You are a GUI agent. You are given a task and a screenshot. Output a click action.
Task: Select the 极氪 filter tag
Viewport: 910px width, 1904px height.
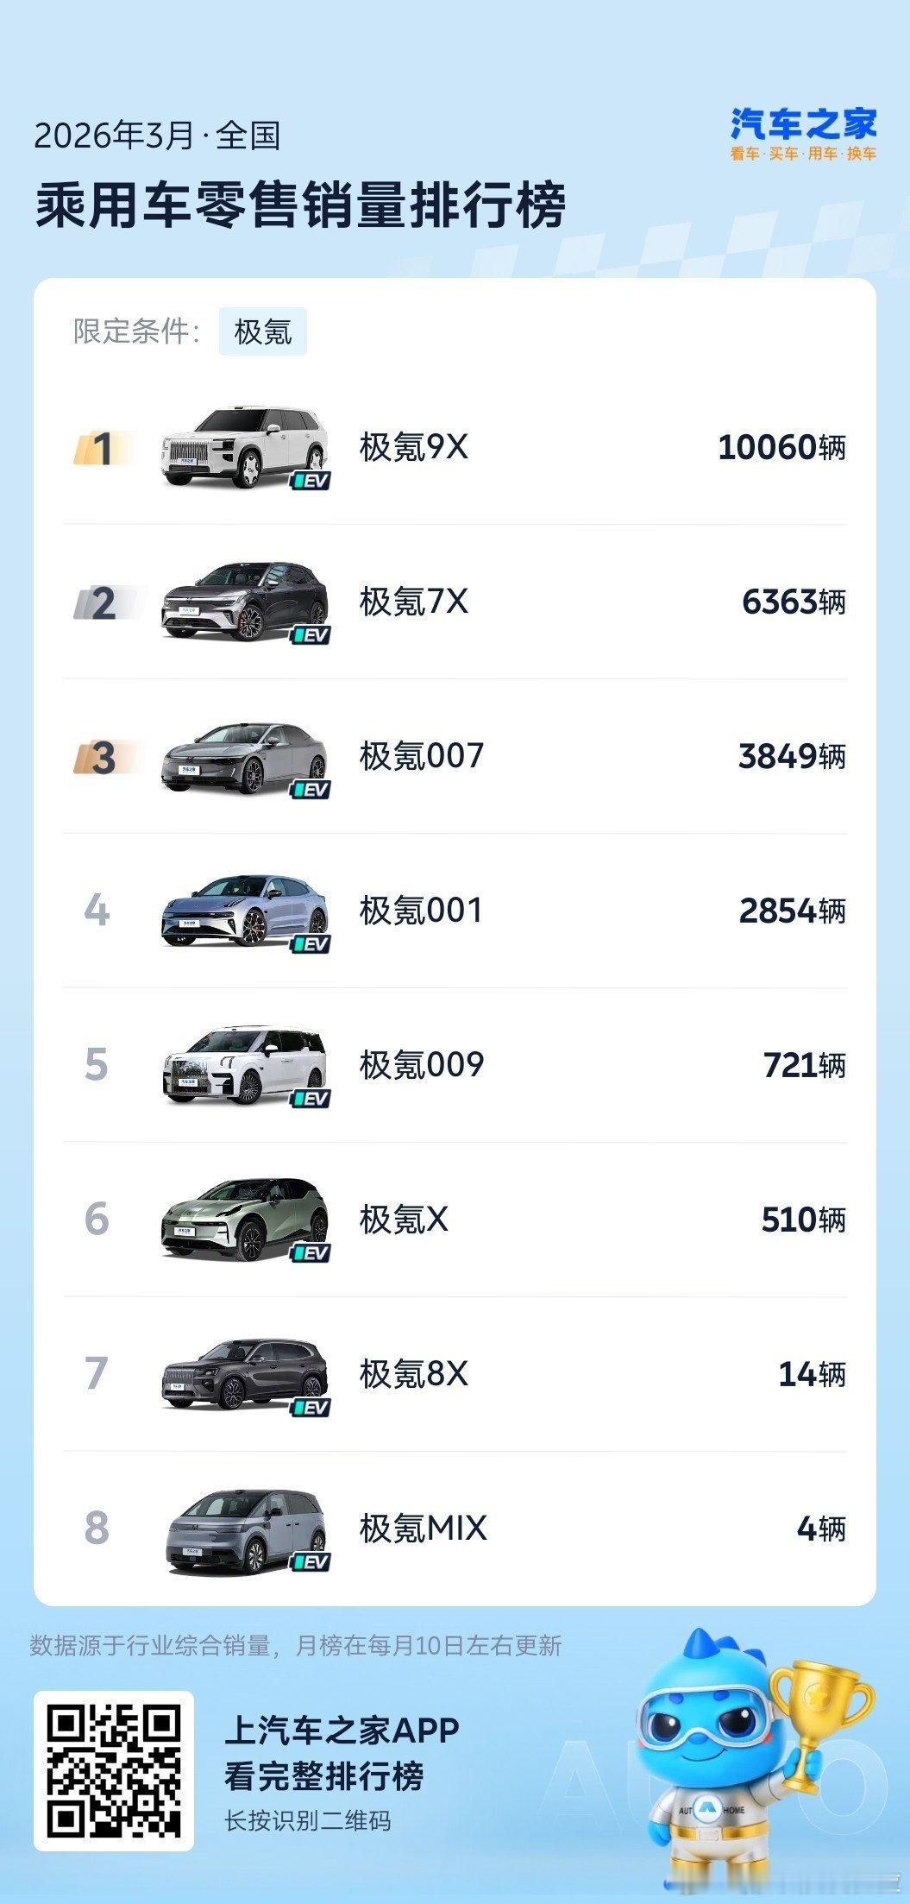(x=262, y=331)
